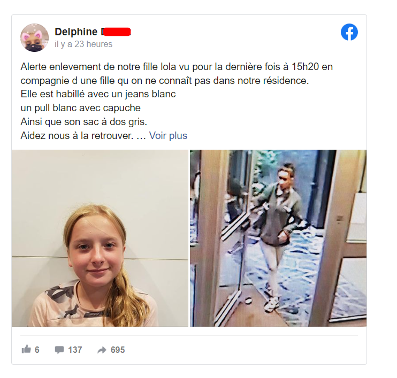Viewport: 397px width, 378px height.
Task: Open the 137 comments count
Action: [75, 350]
